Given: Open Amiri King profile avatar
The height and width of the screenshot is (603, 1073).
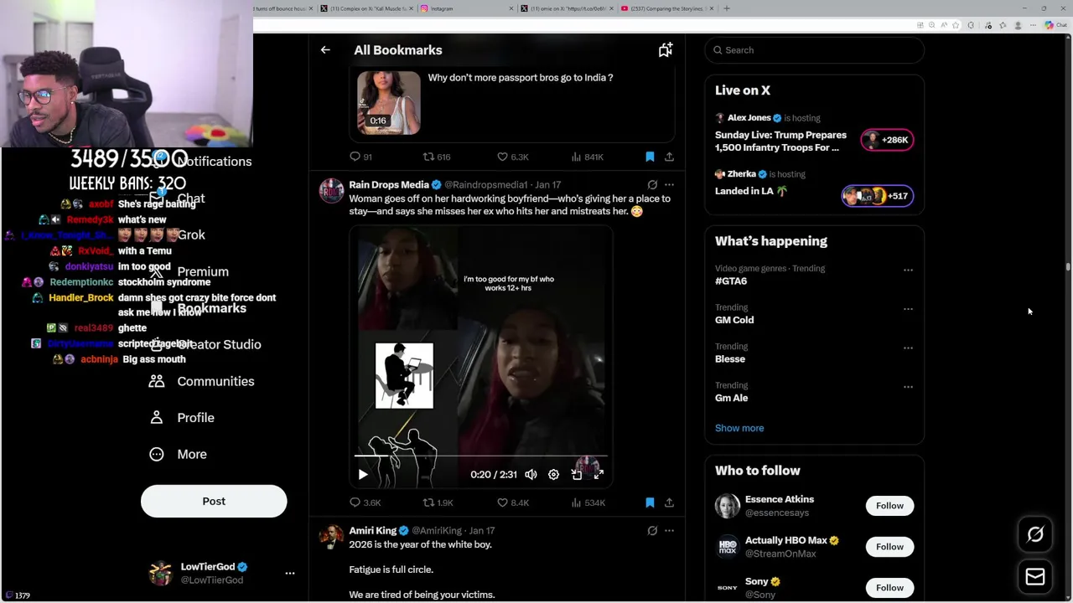Looking at the screenshot, I should point(331,537).
